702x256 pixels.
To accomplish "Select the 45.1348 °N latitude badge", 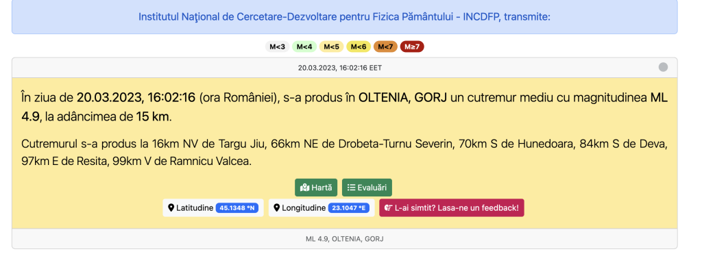I will click(237, 208).
